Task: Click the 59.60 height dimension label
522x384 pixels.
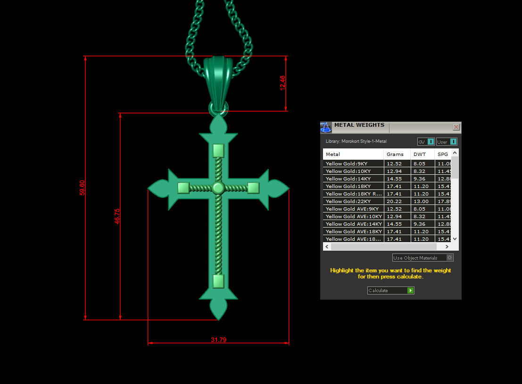Action: (82, 188)
